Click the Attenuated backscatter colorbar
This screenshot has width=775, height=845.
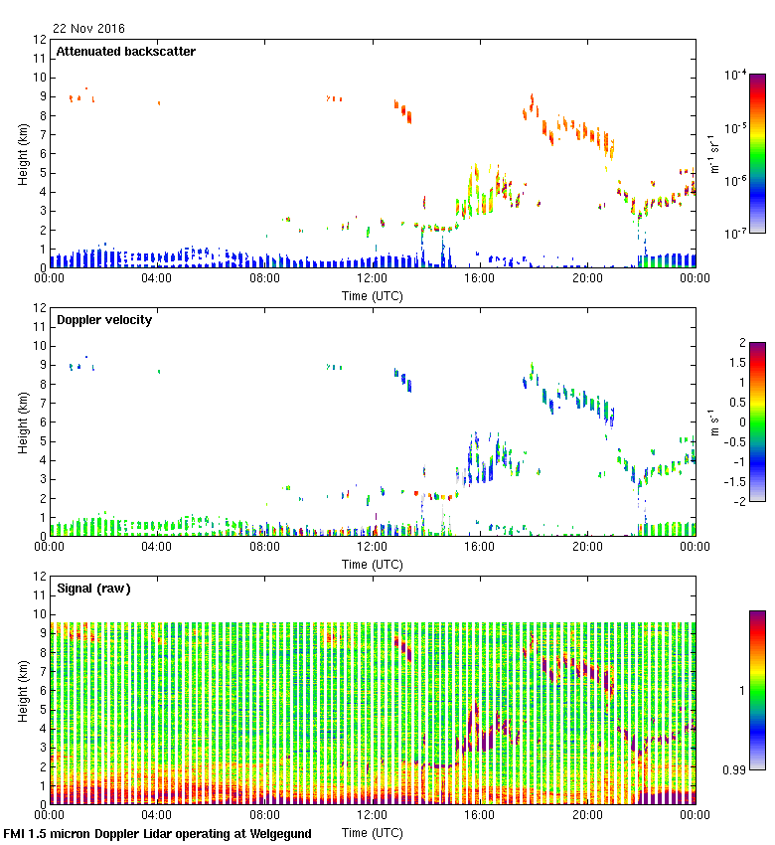pyautogui.click(x=757, y=153)
